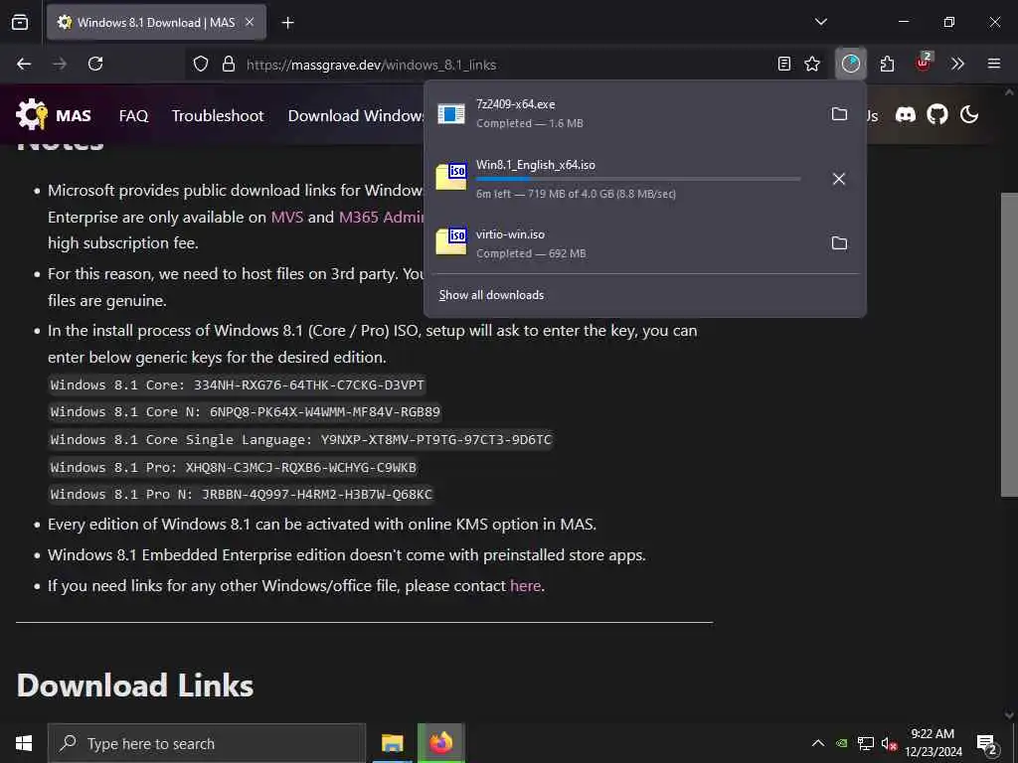Image resolution: width=1018 pixels, height=763 pixels.
Task: Click the MAS logo home link
Action: 54,115
